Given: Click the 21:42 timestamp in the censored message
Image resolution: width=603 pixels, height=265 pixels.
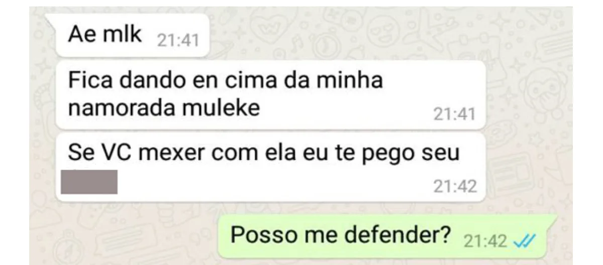Looking at the screenshot, I should (455, 187).
